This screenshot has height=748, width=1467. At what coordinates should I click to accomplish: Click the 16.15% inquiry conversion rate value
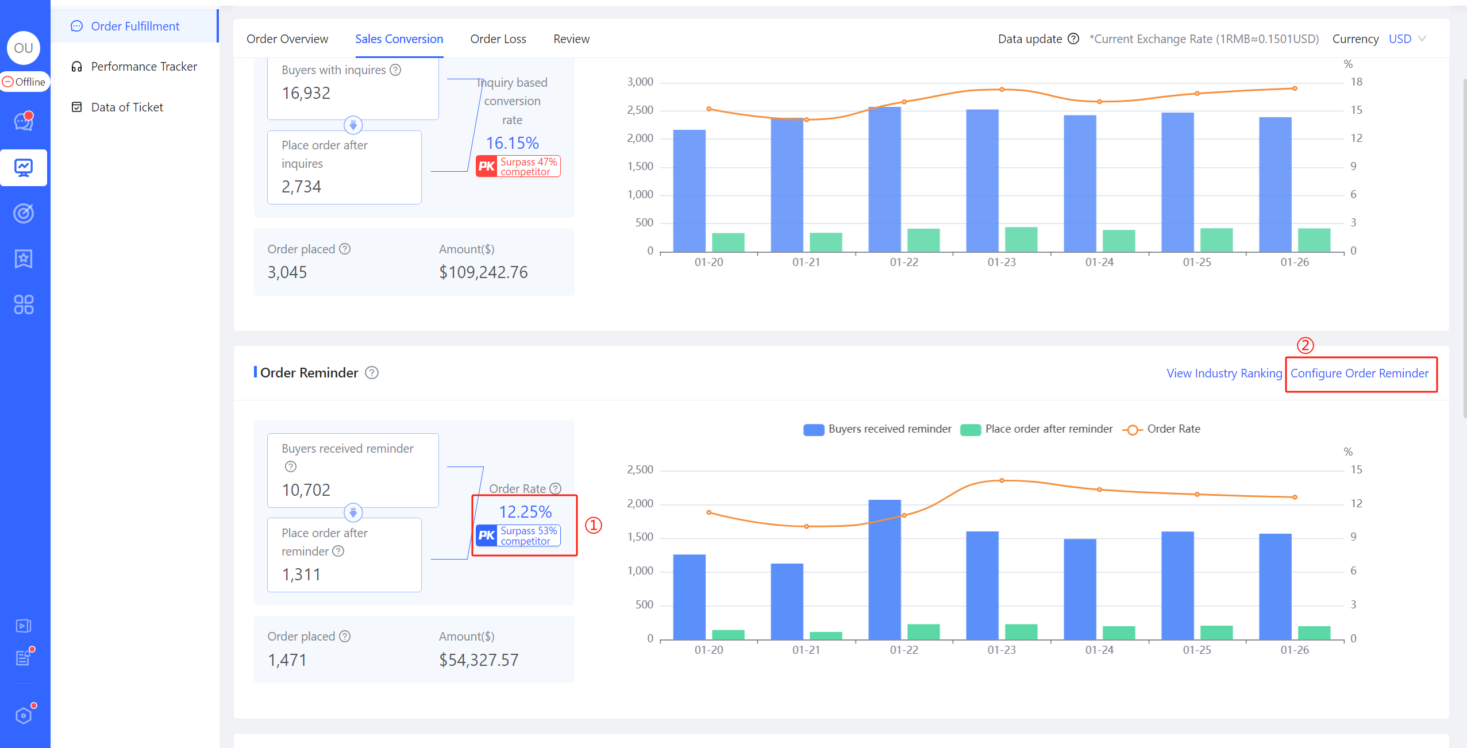click(x=513, y=142)
